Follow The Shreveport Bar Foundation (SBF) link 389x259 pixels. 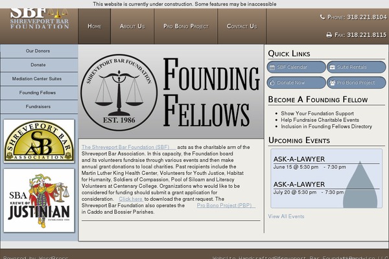point(128,147)
